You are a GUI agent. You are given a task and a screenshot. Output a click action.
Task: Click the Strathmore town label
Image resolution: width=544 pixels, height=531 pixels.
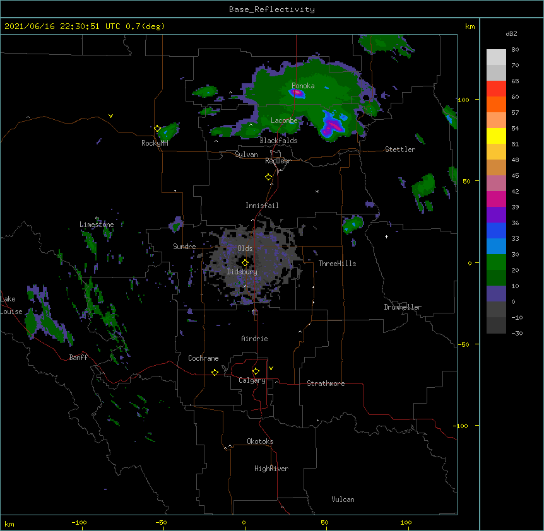point(326,383)
